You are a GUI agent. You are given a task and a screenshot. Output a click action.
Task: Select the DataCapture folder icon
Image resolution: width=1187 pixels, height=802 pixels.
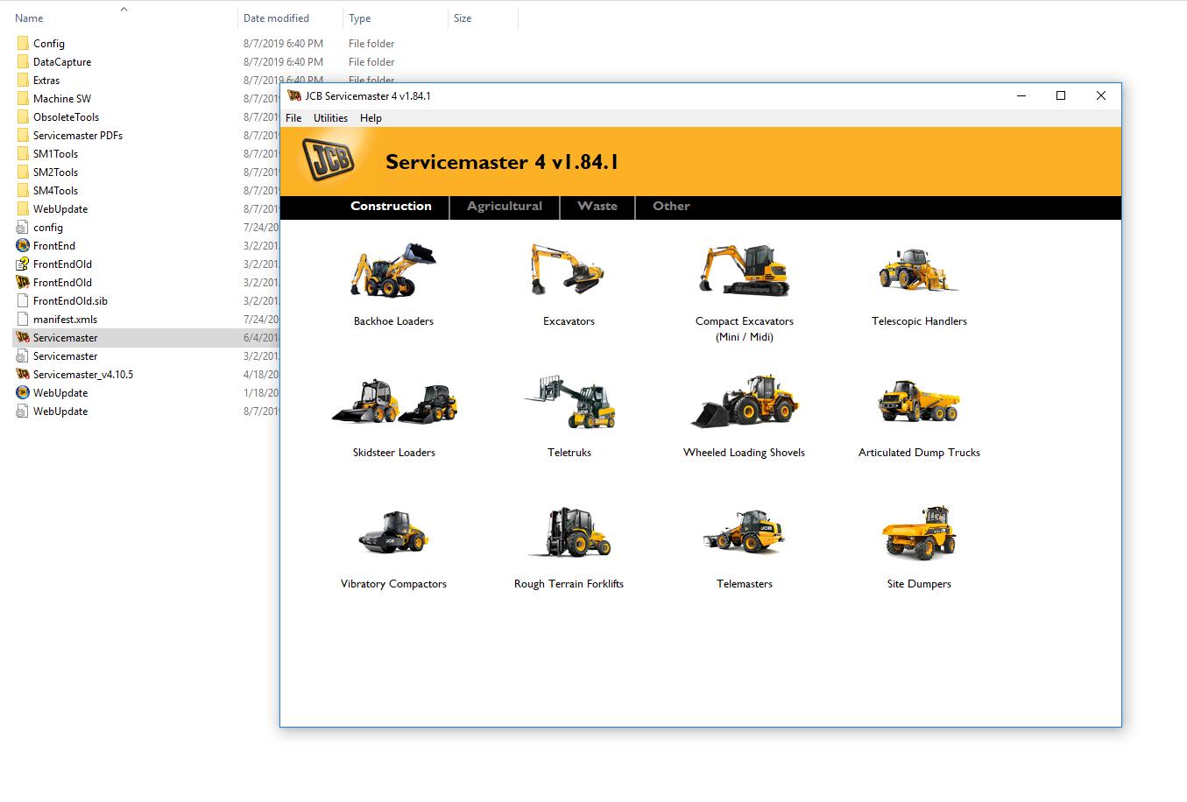pyautogui.click(x=23, y=61)
